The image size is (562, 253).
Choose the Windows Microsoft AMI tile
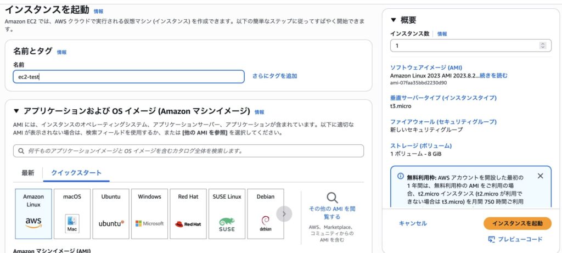[149, 214]
